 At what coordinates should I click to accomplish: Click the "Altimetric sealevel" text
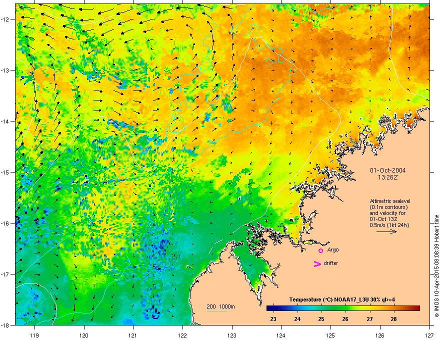(390, 201)
